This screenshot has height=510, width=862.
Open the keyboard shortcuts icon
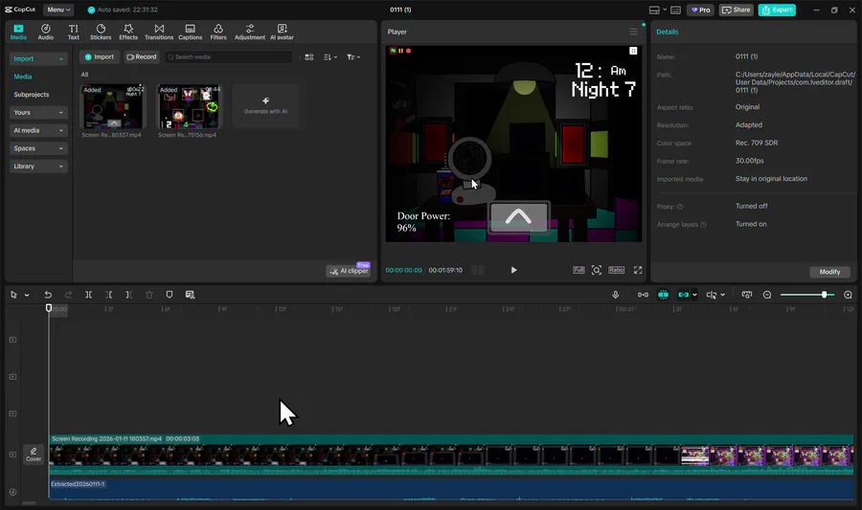click(675, 10)
